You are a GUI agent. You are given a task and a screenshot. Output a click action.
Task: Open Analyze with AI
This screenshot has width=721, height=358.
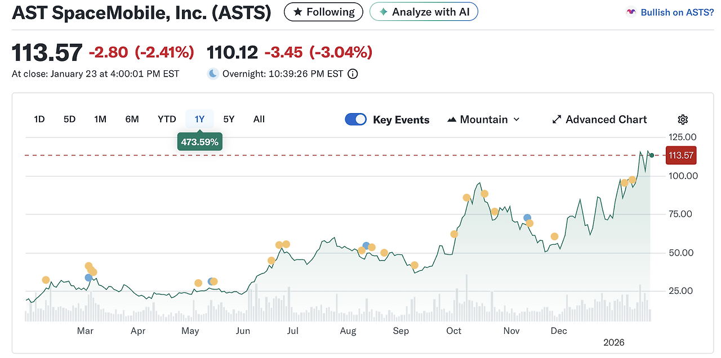click(x=424, y=12)
